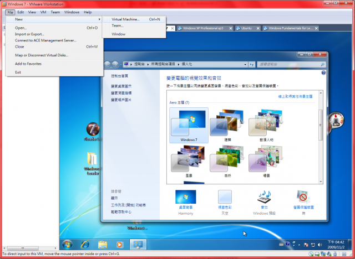Expand breadcrumb arrow after 控制台

[148, 64]
